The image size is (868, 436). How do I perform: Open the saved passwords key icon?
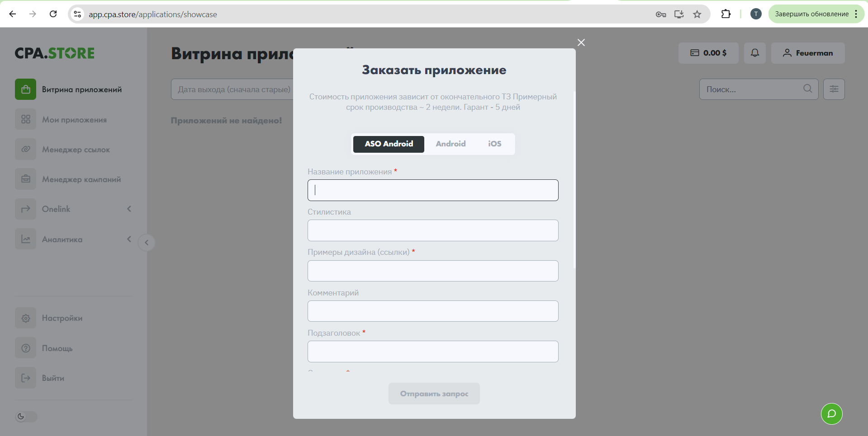[661, 14]
